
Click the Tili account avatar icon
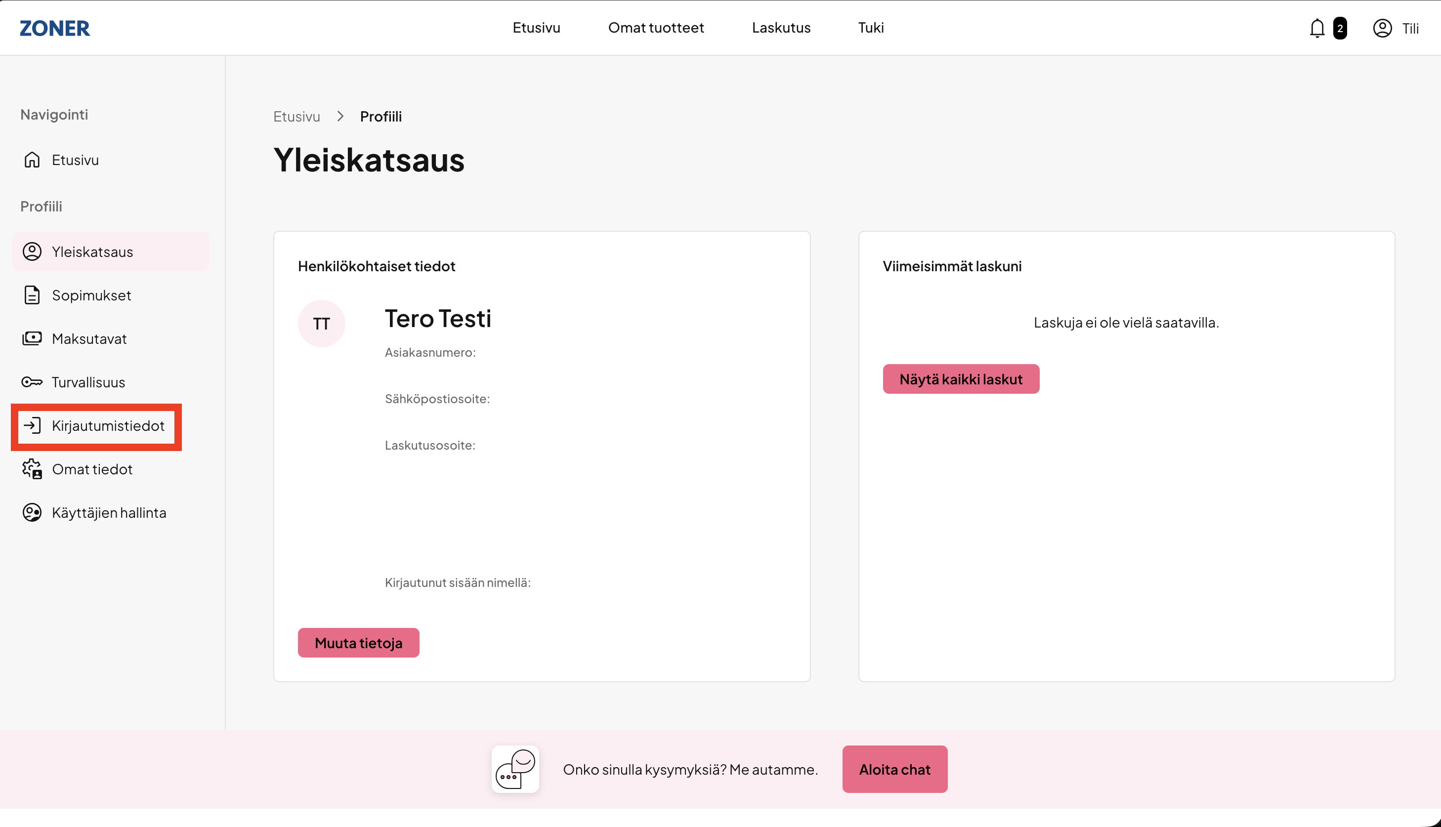click(x=1382, y=28)
